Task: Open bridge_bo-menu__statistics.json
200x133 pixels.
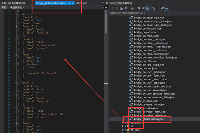Action: (x=152, y=47)
